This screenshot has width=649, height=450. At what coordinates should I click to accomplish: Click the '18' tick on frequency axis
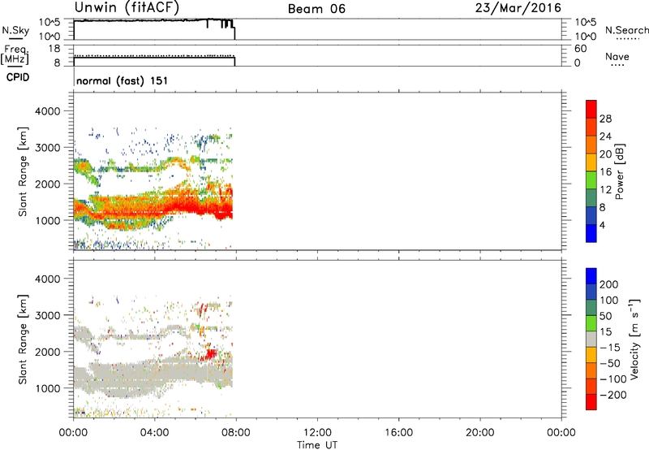click(54, 49)
